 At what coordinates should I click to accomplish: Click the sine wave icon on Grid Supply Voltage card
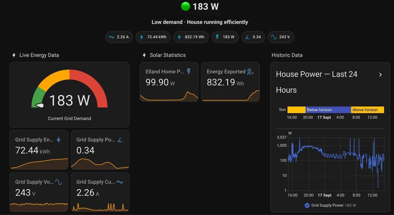(x=59, y=182)
